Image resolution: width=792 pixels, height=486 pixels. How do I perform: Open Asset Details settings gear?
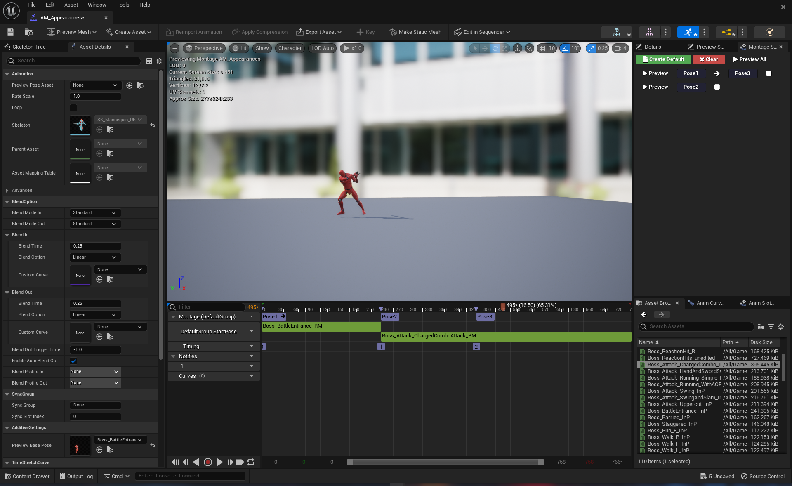click(x=159, y=61)
